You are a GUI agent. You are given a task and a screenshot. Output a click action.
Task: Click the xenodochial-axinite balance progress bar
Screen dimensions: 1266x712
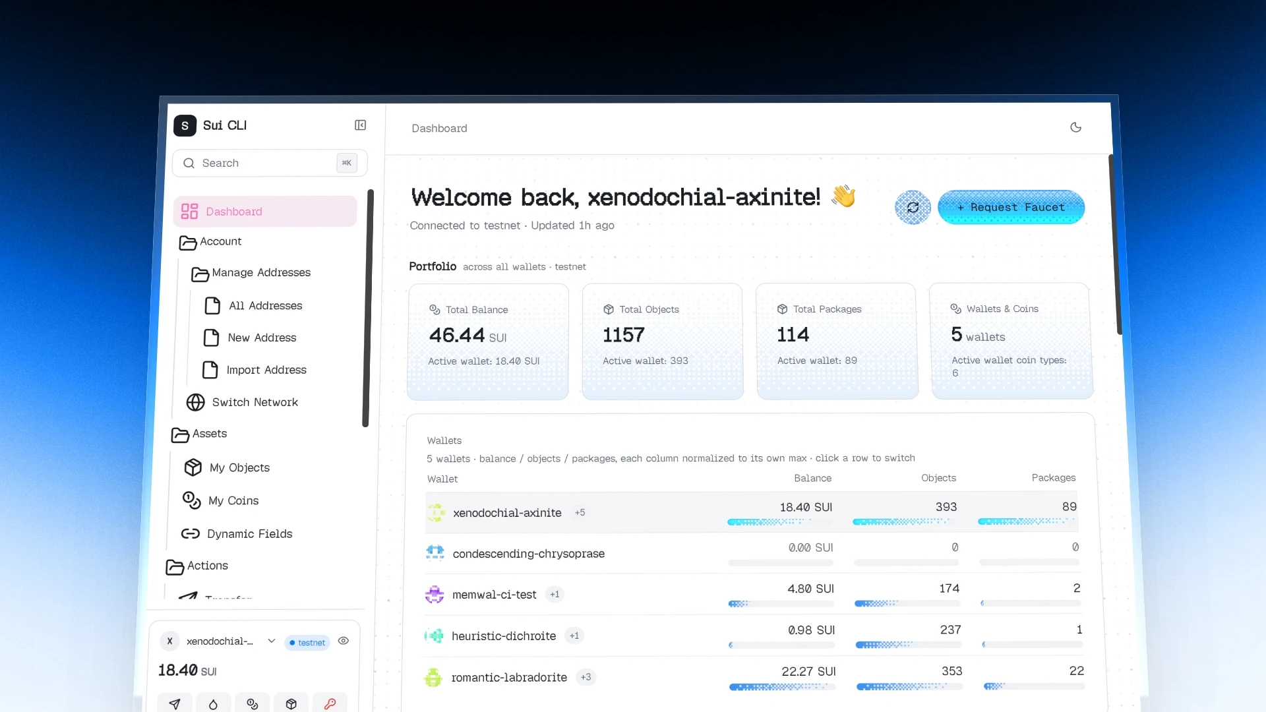coord(779,521)
